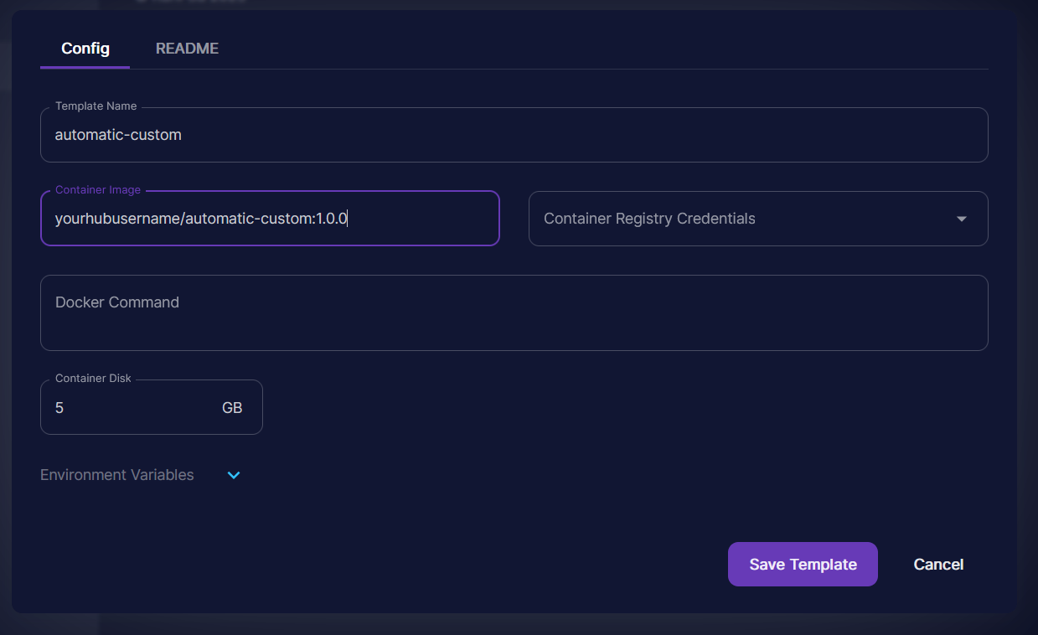Click the GB unit label
The image size is (1038, 635).
pyautogui.click(x=232, y=408)
